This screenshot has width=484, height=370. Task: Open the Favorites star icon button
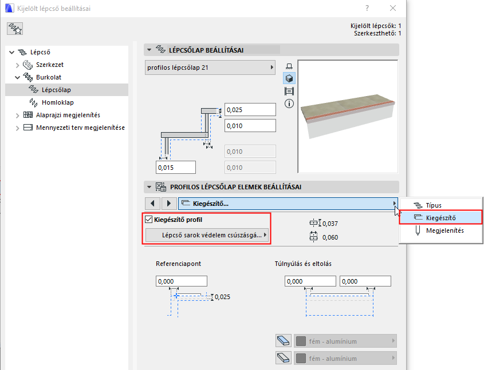[15, 29]
